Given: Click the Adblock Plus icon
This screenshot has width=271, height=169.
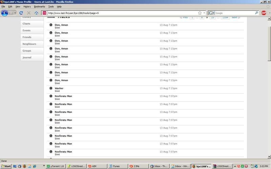Looking at the screenshot, I should point(264,13).
